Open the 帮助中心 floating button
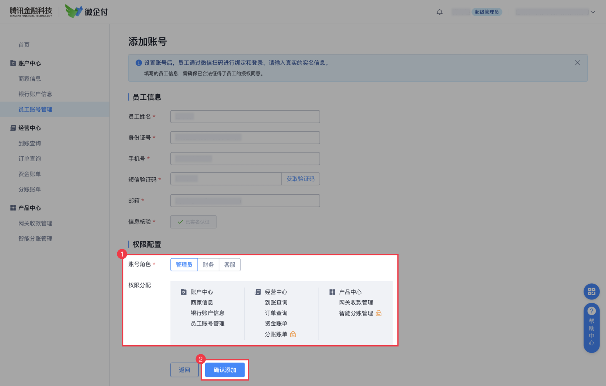Image resolution: width=606 pixels, height=386 pixels. pos(592,328)
